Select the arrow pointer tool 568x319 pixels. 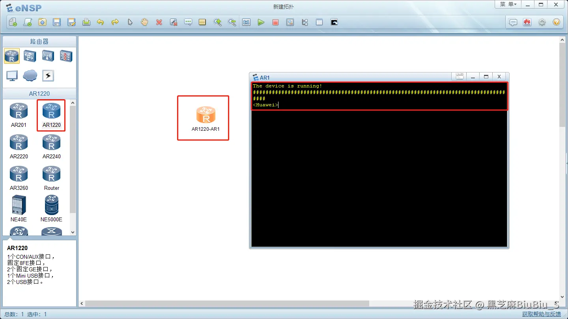[130, 22]
